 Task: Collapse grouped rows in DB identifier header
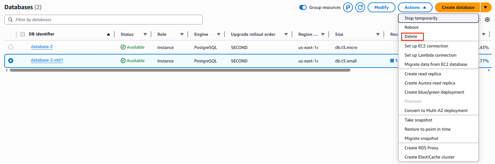click(x=23, y=34)
